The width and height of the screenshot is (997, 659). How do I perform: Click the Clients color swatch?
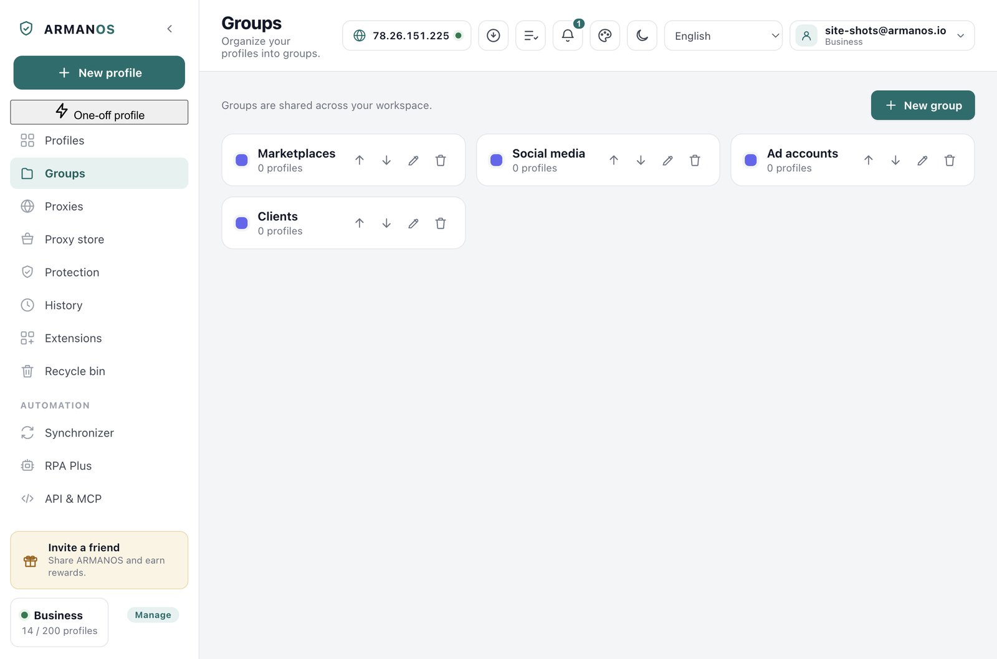click(242, 223)
